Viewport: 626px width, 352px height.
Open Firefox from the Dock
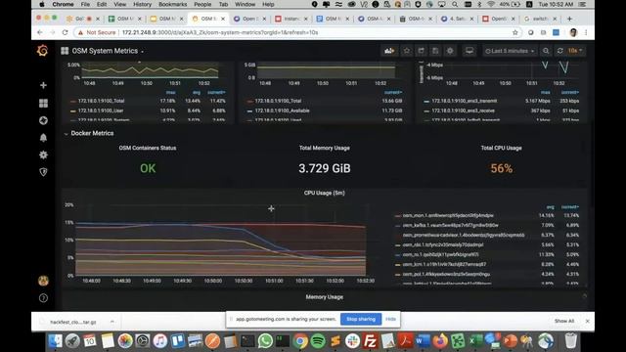[x=440, y=341]
